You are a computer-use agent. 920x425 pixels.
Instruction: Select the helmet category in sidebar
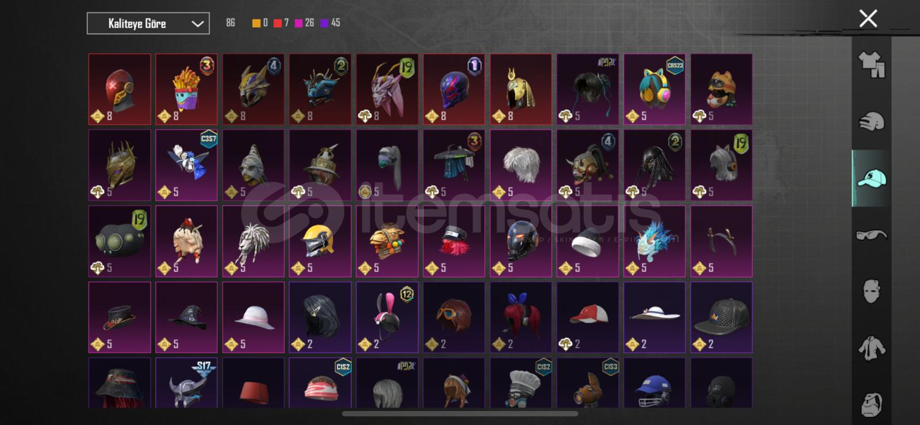[x=871, y=121]
